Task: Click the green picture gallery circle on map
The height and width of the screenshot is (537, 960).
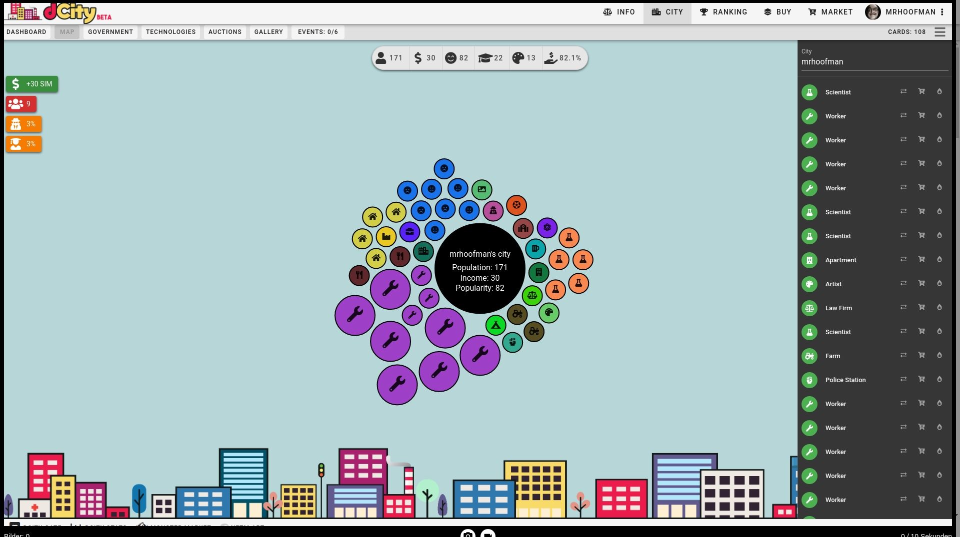Action: [x=481, y=190]
